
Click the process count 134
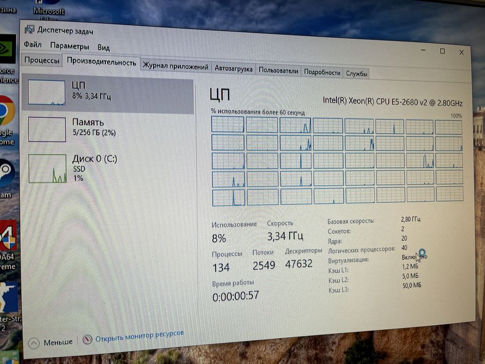coord(221,267)
